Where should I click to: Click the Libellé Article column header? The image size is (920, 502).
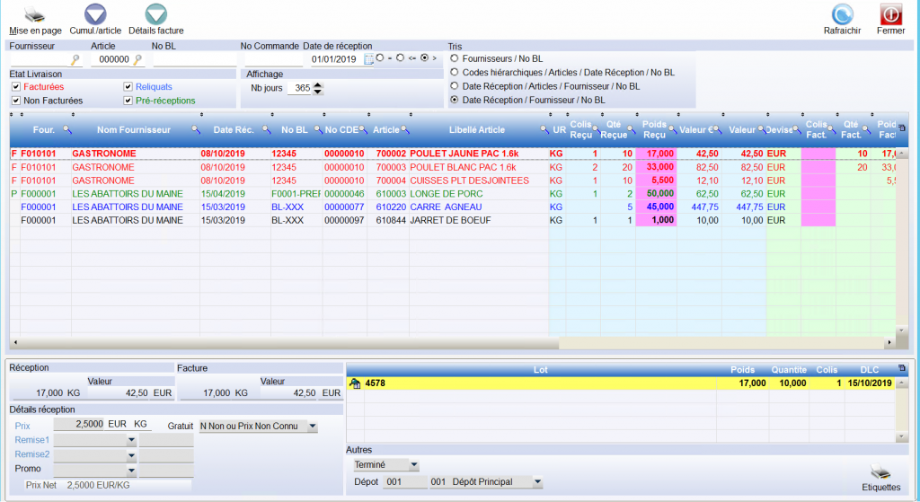coord(476,130)
